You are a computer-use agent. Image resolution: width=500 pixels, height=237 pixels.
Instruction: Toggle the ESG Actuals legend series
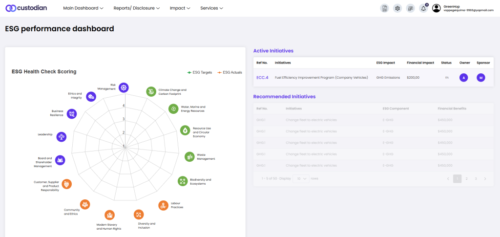point(229,72)
